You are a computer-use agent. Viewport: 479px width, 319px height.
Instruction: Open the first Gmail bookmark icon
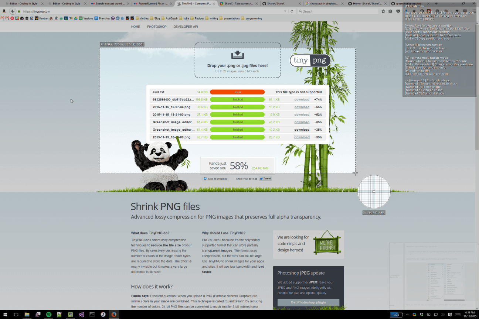point(3,18)
